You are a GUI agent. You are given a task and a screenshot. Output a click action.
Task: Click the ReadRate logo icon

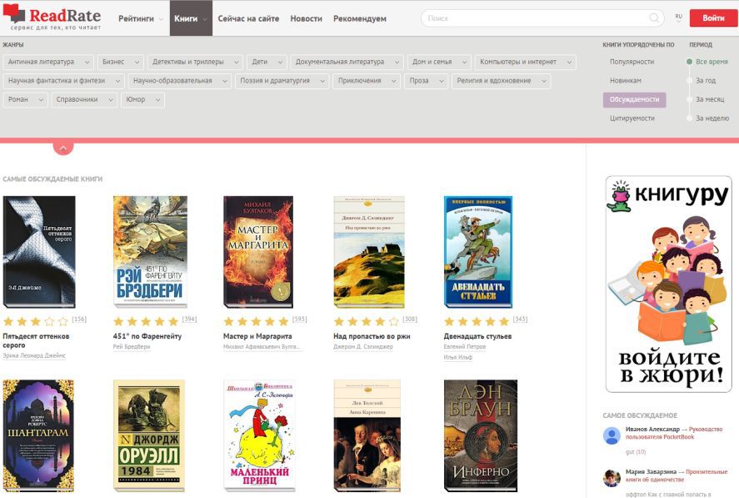pos(14,14)
